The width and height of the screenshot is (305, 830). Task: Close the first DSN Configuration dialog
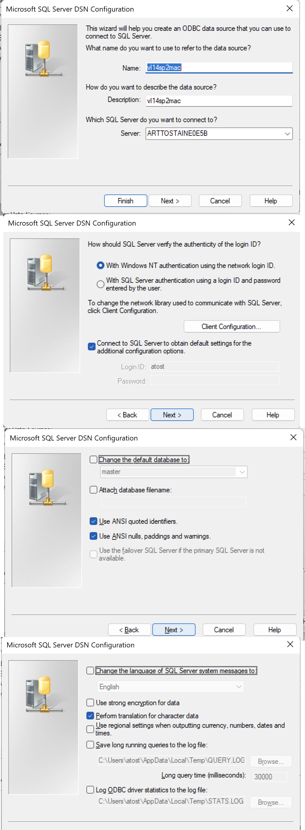click(289, 9)
